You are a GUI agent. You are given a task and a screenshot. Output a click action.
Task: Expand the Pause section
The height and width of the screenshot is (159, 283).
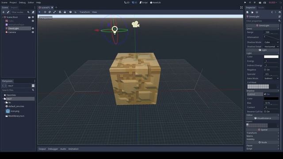coord(263,145)
